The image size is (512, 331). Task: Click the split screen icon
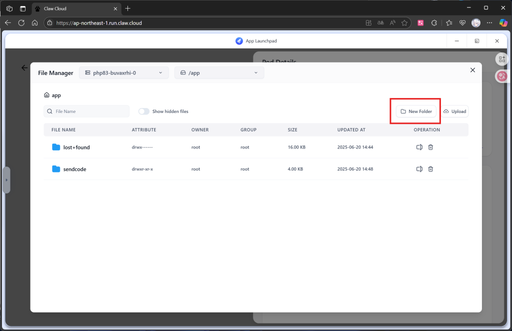coord(368,23)
